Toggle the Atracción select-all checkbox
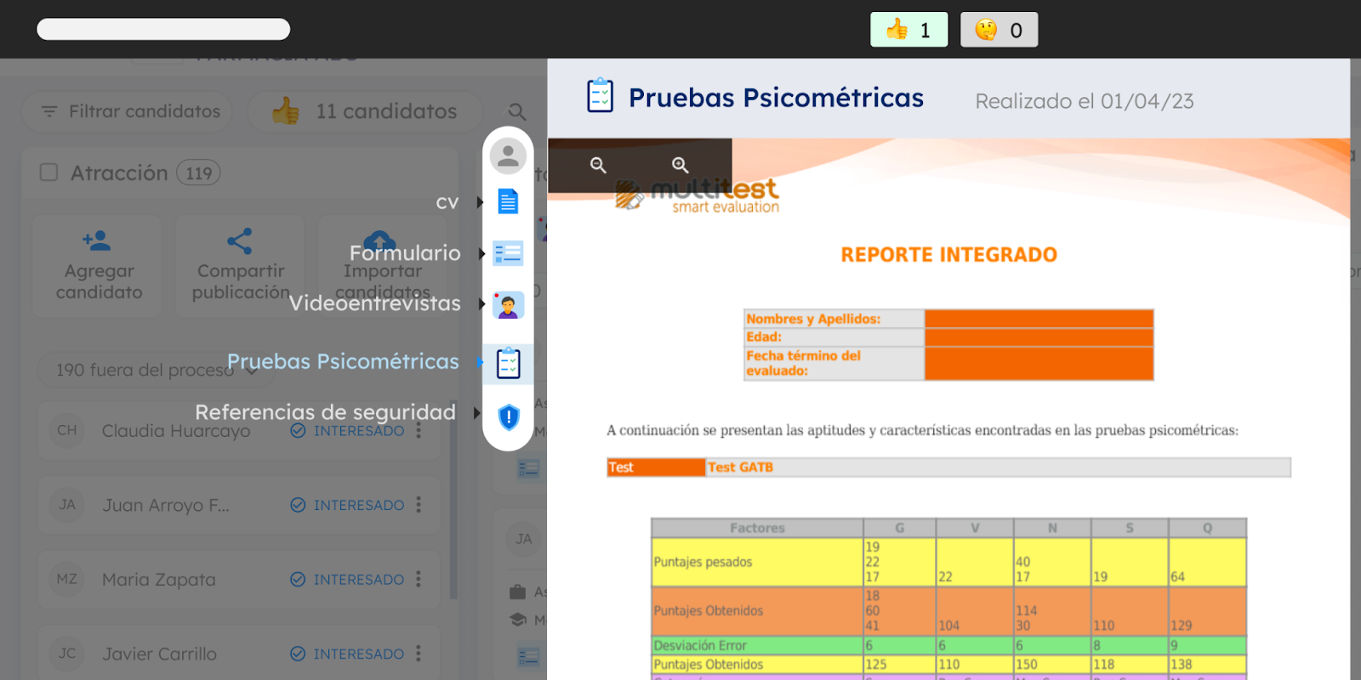The height and width of the screenshot is (680, 1361). pyautogui.click(x=49, y=173)
